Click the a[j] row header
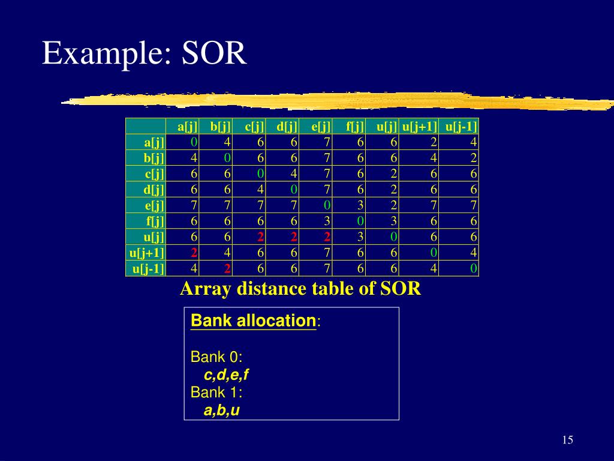The image size is (614, 461). pos(146,142)
